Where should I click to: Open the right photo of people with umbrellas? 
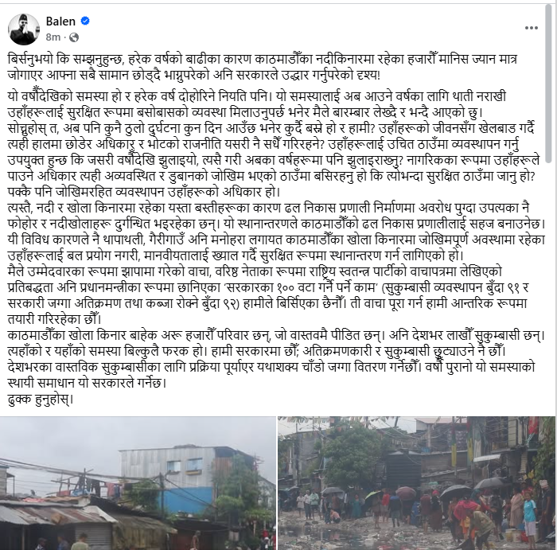(416, 483)
